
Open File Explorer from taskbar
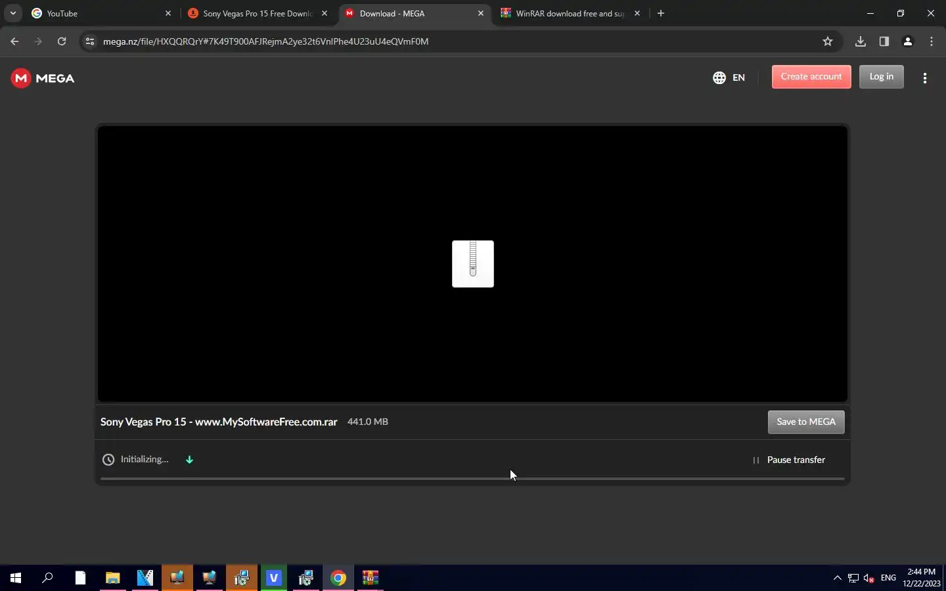pyautogui.click(x=113, y=578)
